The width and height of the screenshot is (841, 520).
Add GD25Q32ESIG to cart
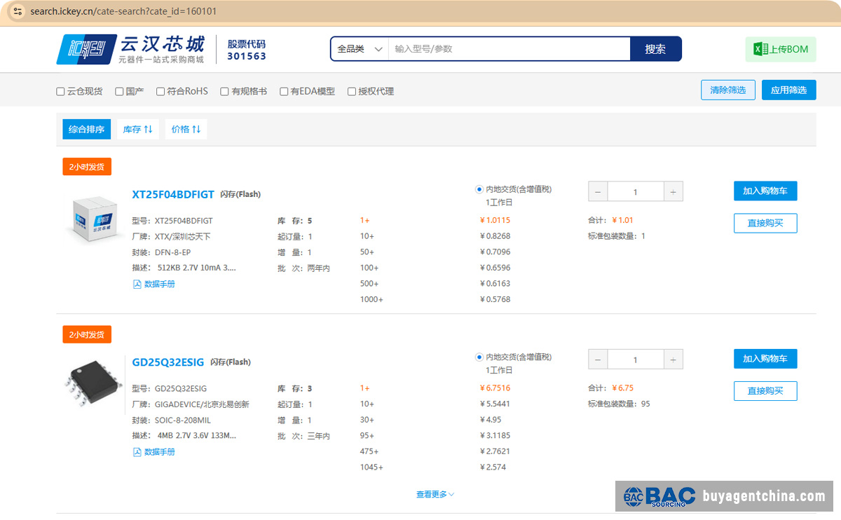(765, 359)
